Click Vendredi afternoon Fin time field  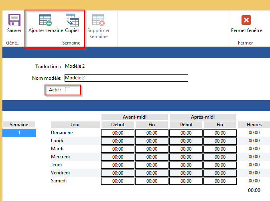220,173
